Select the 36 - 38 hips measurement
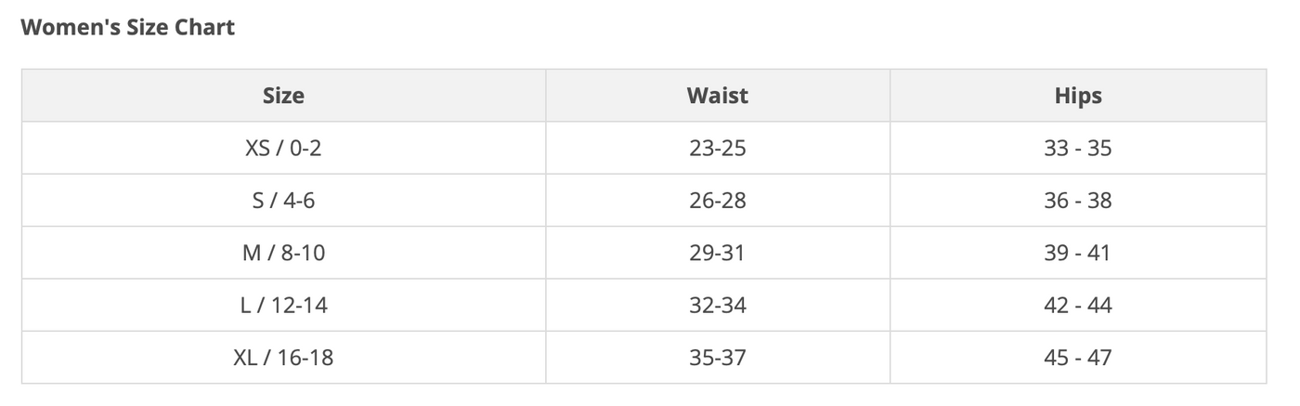1300x406 pixels. [1077, 201]
